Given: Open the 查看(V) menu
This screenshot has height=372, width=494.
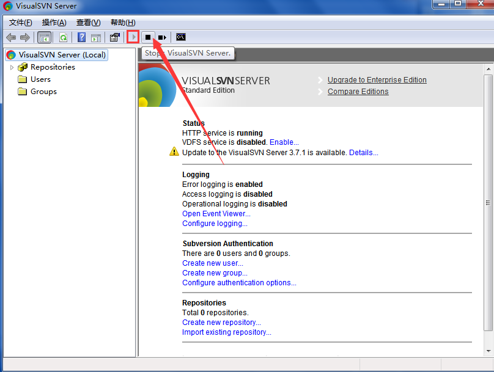Looking at the screenshot, I should (x=88, y=23).
